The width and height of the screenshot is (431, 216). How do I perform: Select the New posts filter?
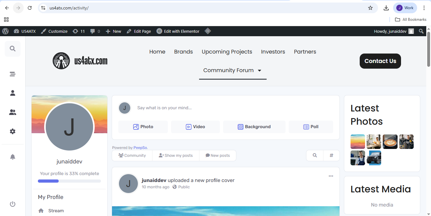(218, 156)
